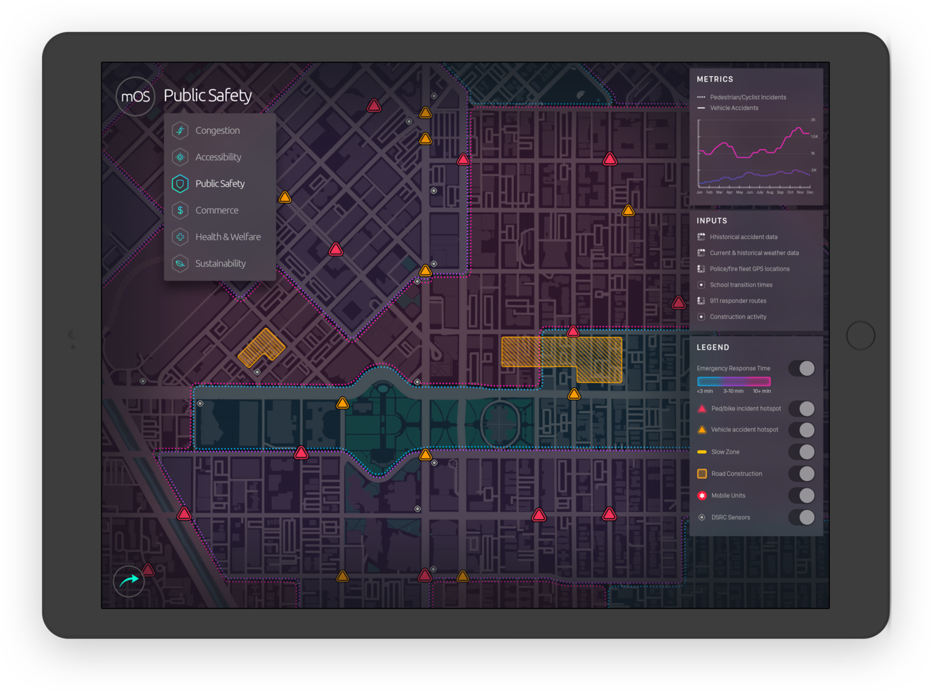Toggle the DSRC Sensors switch
Screen dimensions: 933x692
[x=802, y=518]
